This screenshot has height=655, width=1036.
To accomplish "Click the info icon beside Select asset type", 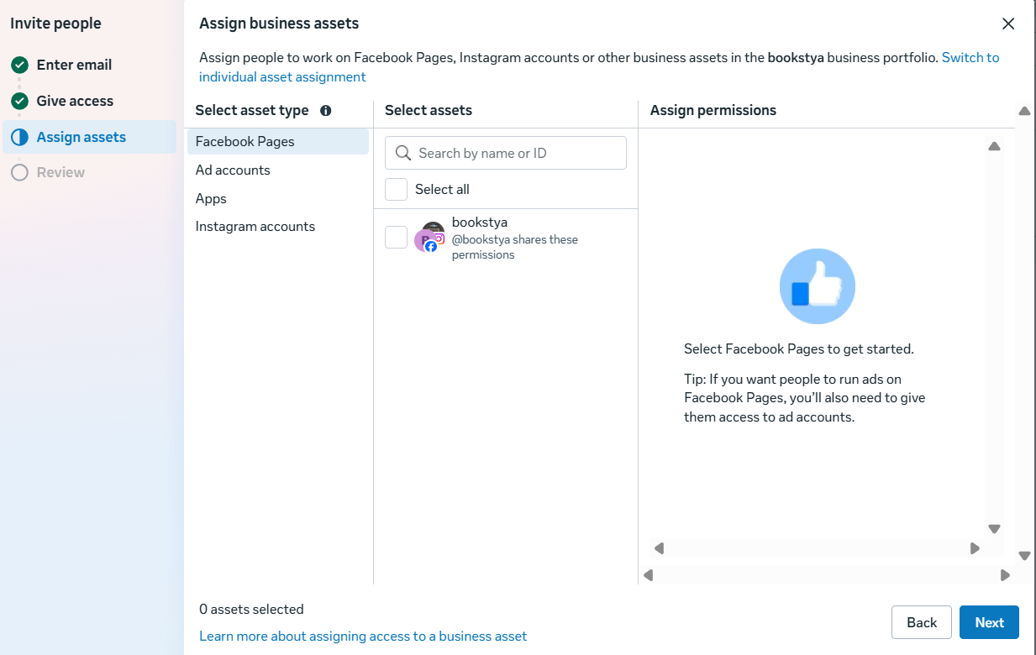I will (x=326, y=110).
